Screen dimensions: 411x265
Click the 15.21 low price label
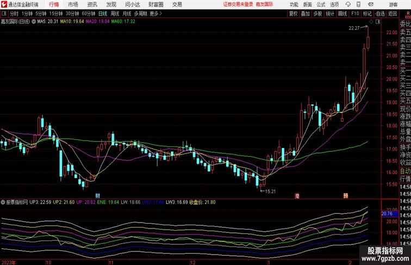click(271, 192)
